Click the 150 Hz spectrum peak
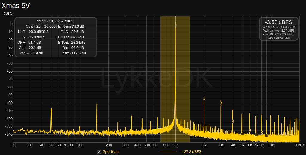 97,118
